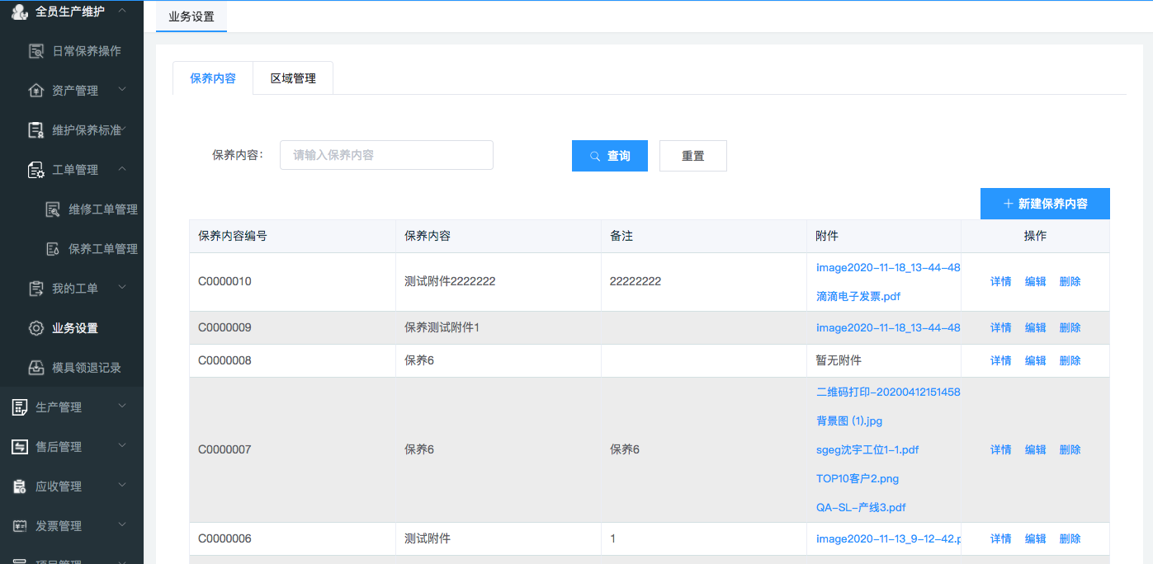Select the 保养内容 tab
This screenshot has height=564, width=1153.
tap(213, 78)
